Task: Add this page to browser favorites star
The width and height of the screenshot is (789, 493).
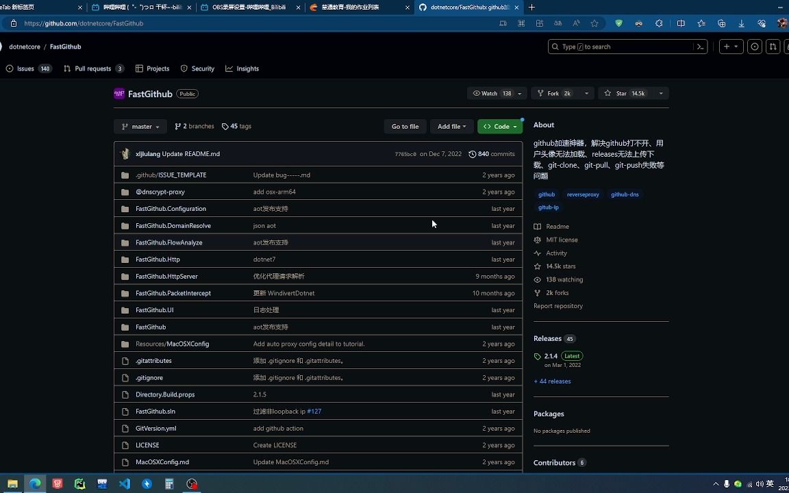Action: pos(594,23)
